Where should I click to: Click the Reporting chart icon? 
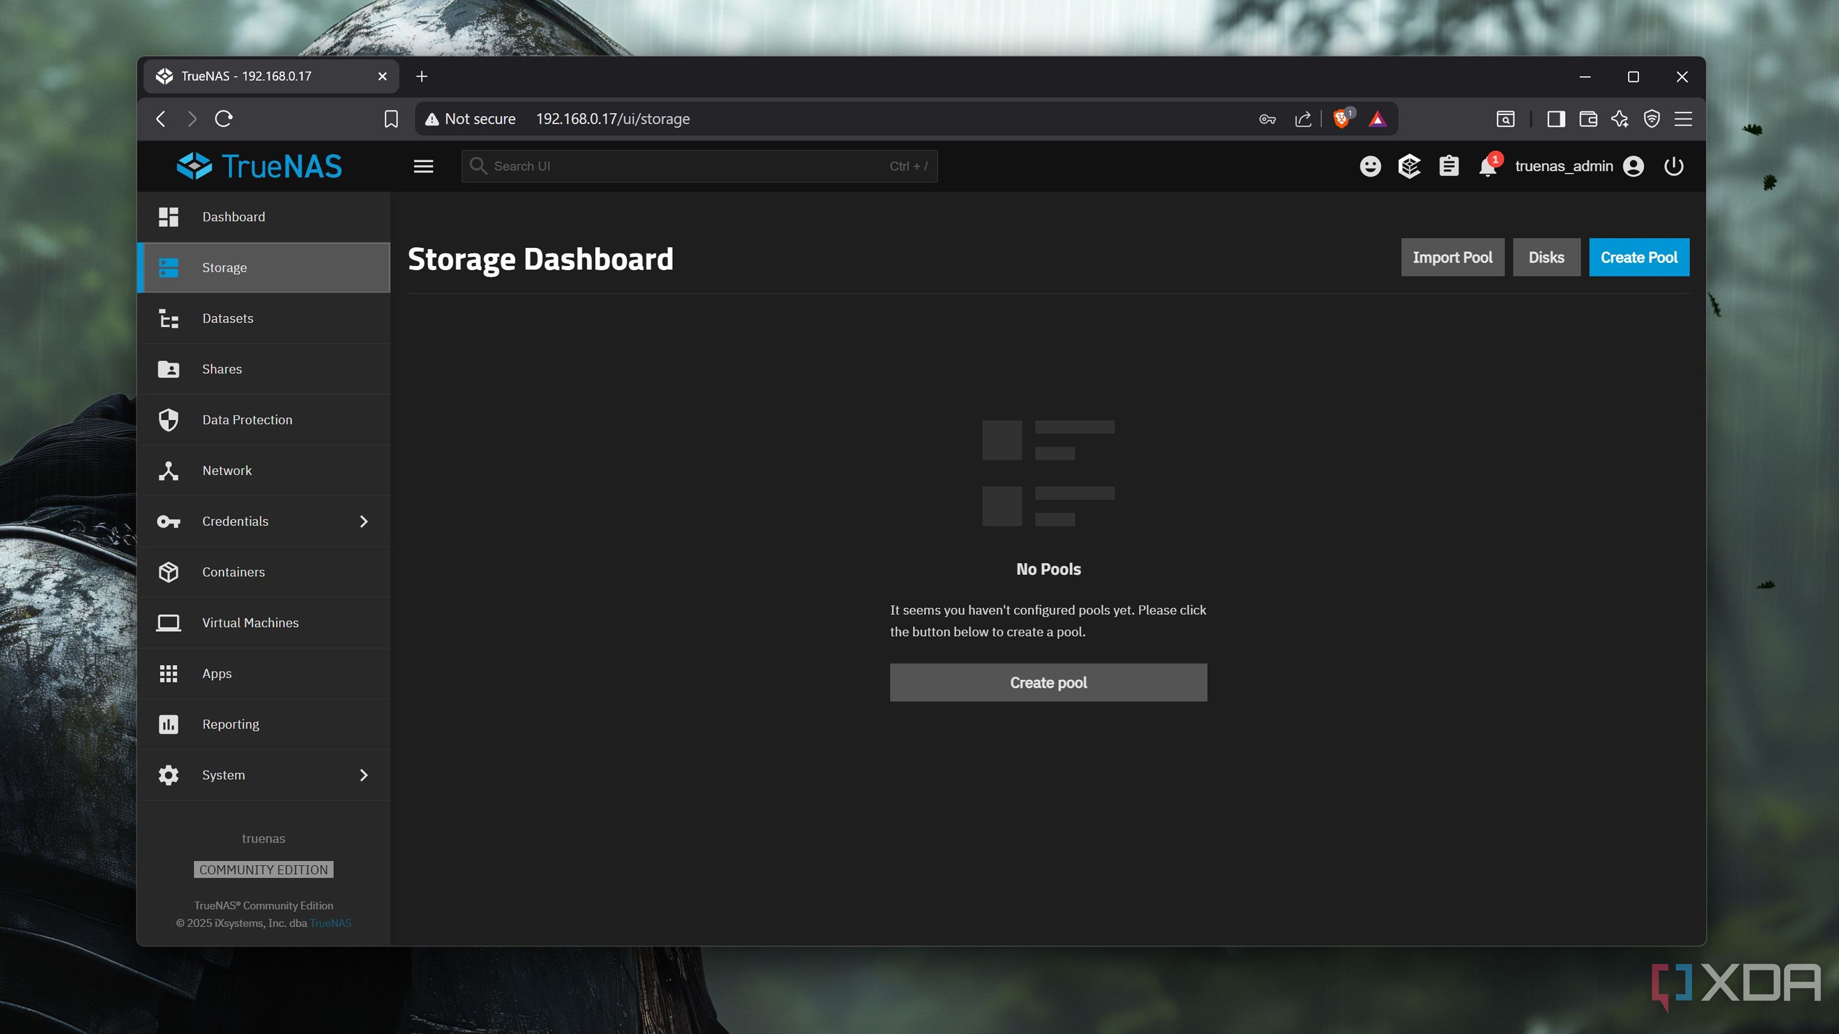click(169, 724)
